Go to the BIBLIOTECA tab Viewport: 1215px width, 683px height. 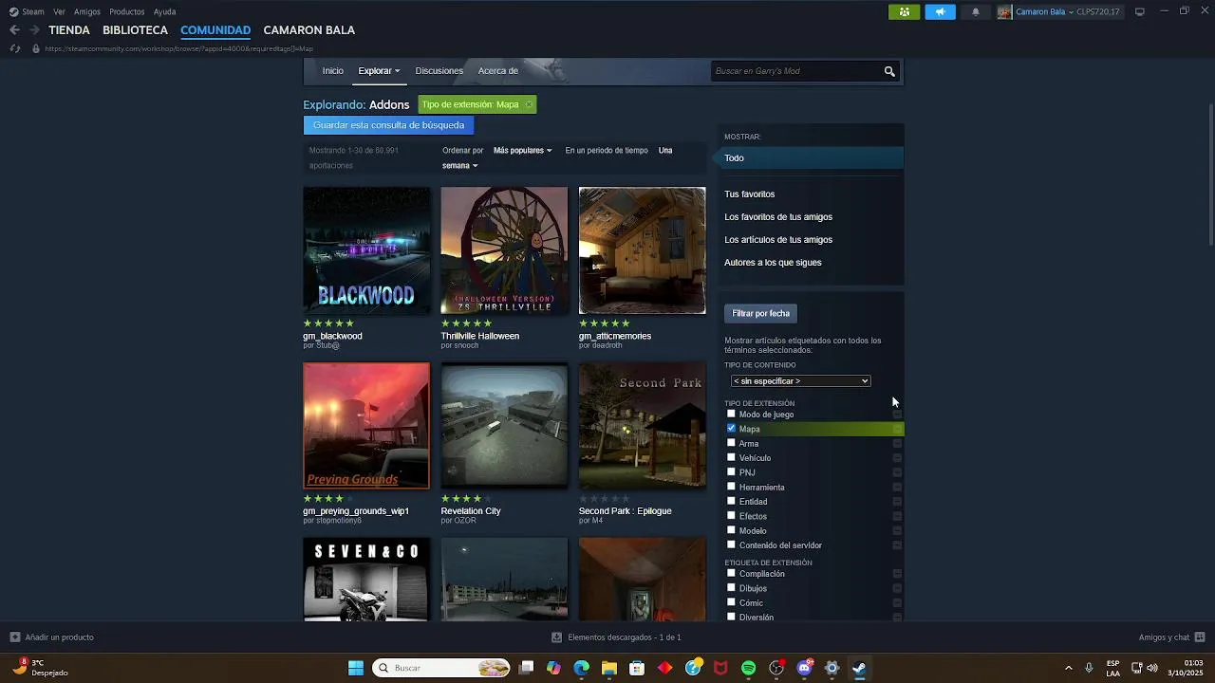pos(135,30)
